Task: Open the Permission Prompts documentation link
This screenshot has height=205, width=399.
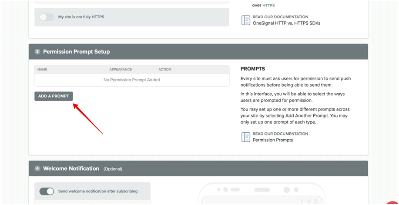Action: (x=272, y=140)
